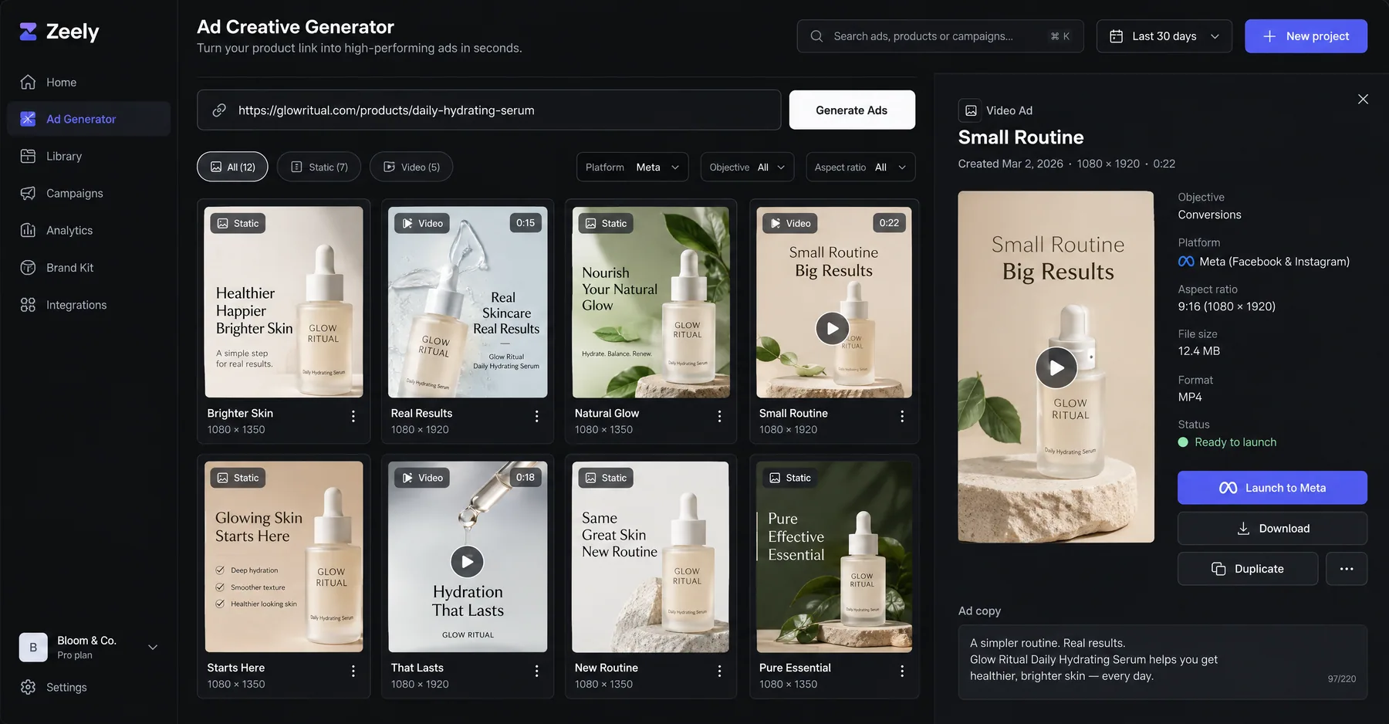Click the Generate Ads button
The height and width of the screenshot is (724, 1389).
pos(852,110)
